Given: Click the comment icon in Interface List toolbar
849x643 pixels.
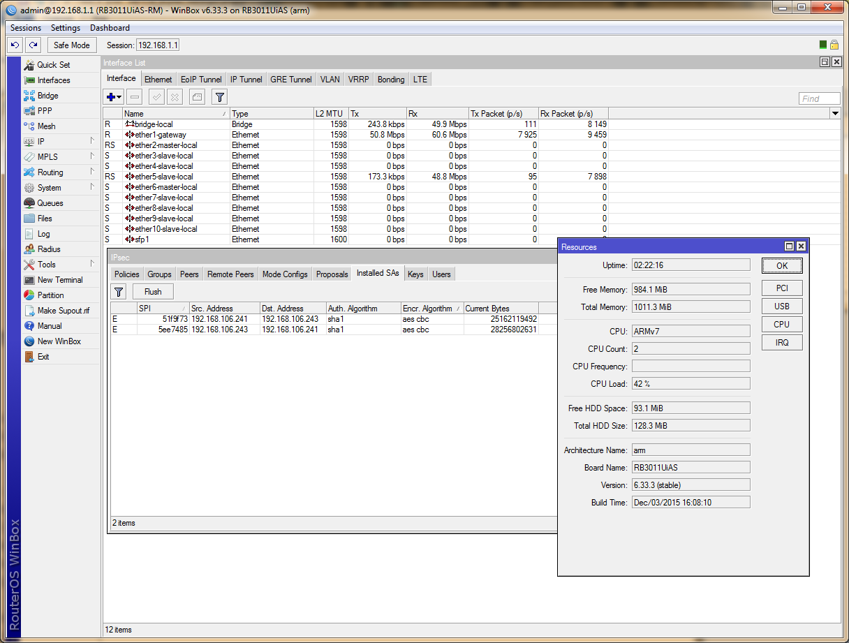Looking at the screenshot, I should pyautogui.click(x=196, y=97).
